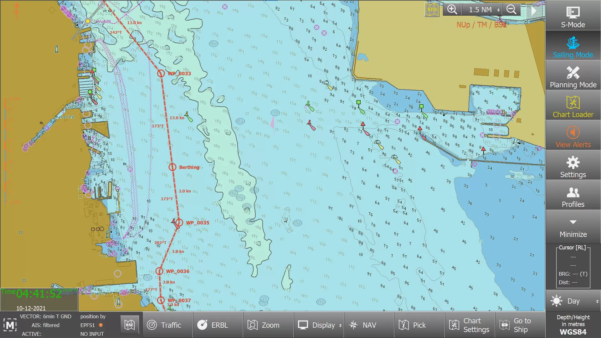Open the Traffic menu

coord(168,325)
